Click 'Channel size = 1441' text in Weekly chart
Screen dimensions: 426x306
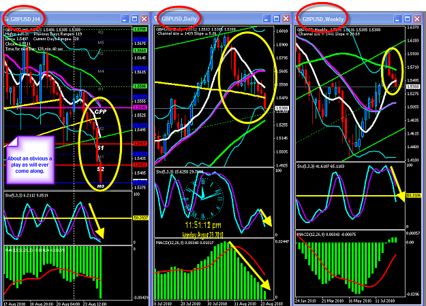pyautogui.click(x=329, y=34)
